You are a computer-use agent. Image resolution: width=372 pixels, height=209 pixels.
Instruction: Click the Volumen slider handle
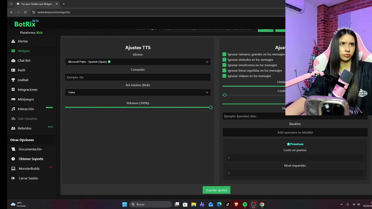[211, 107]
